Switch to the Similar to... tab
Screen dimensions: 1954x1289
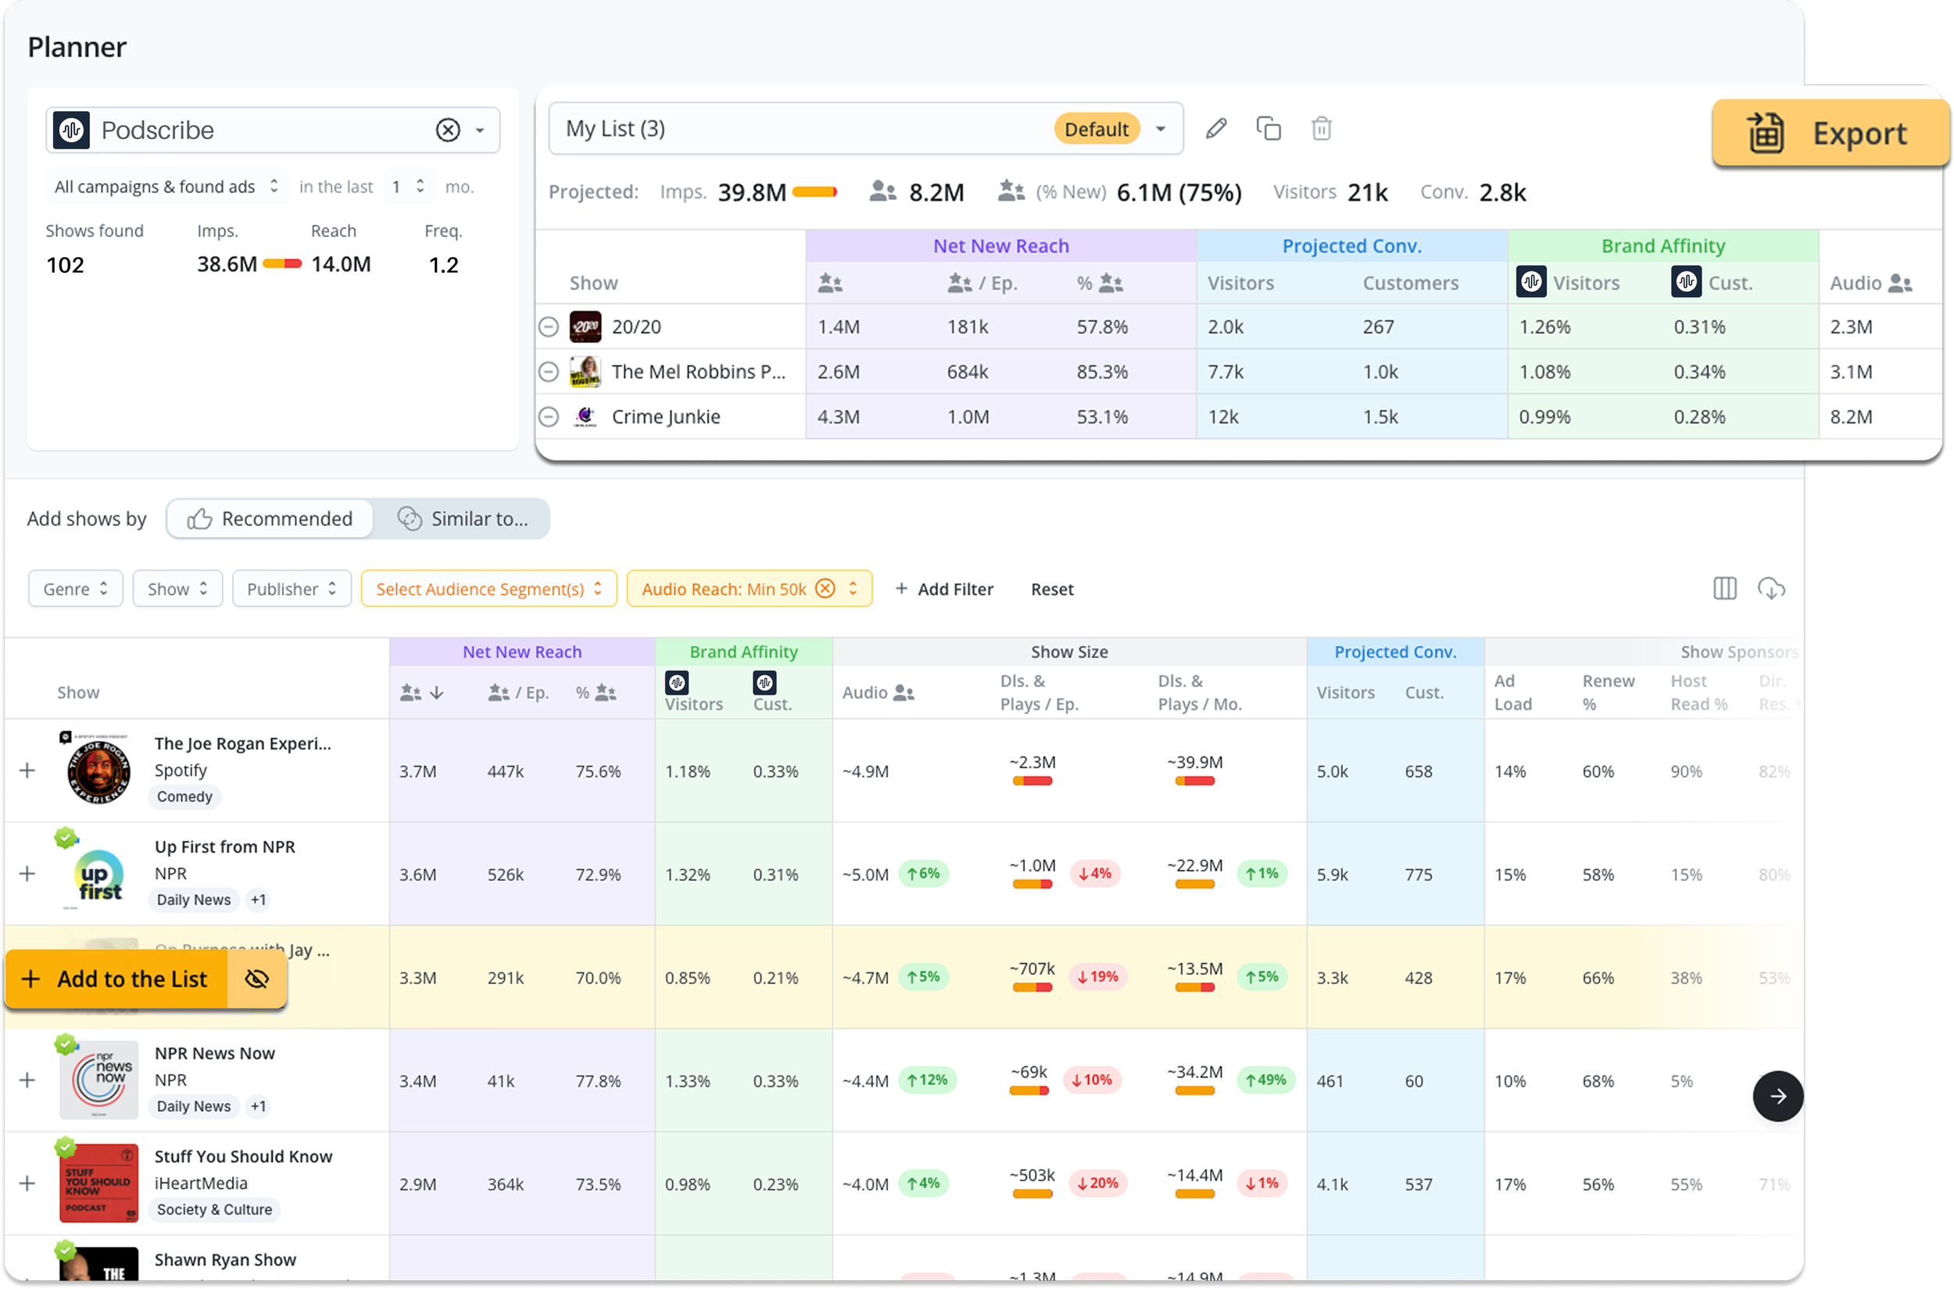(x=463, y=519)
